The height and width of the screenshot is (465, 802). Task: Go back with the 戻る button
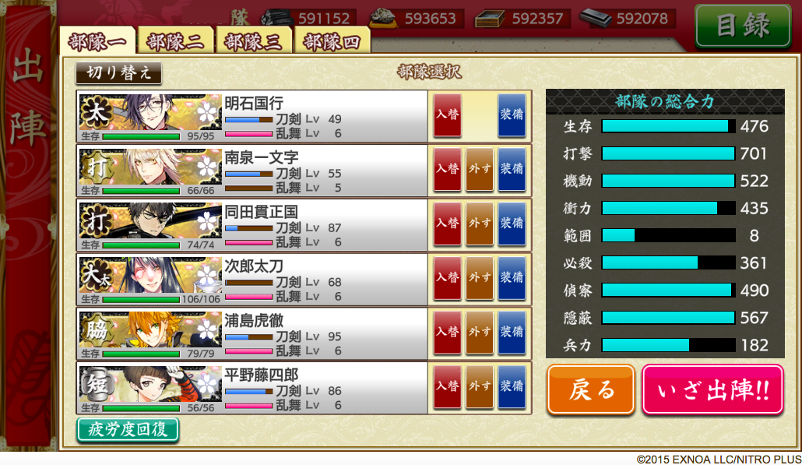tap(591, 389)
